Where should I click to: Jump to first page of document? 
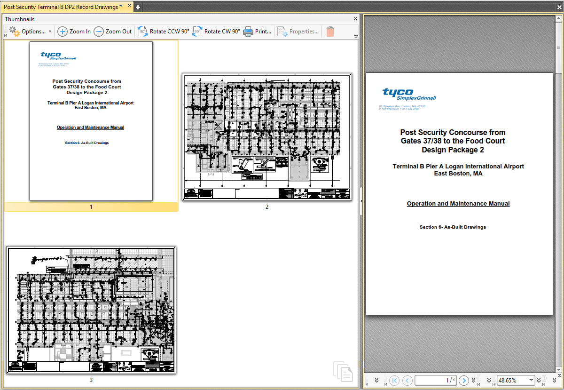click(394, 381)
